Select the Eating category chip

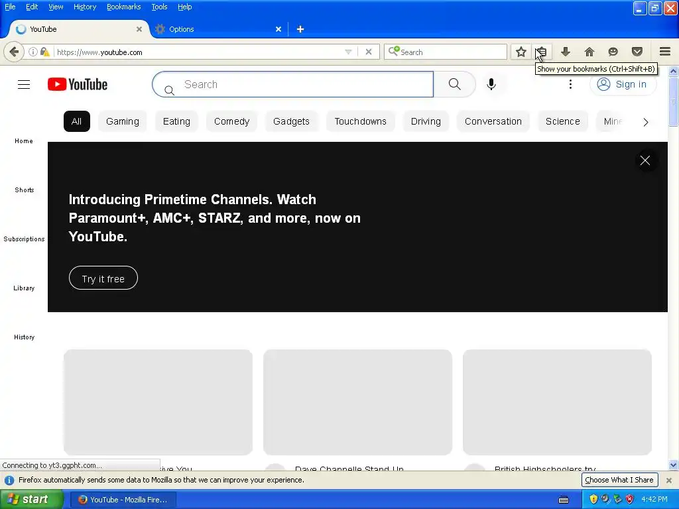tap(176, 121)
